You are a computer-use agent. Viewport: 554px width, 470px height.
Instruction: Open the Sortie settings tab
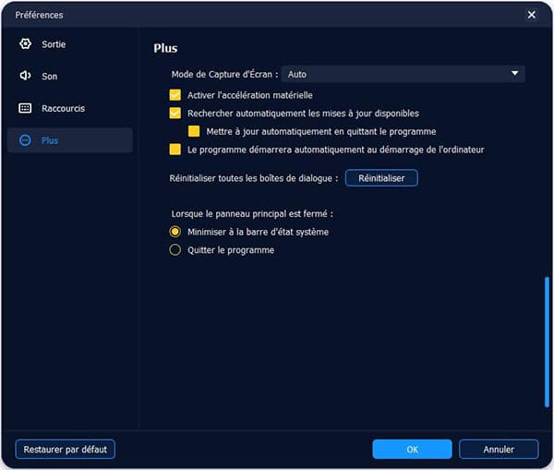pyautogui.click(x=54, y=44)
